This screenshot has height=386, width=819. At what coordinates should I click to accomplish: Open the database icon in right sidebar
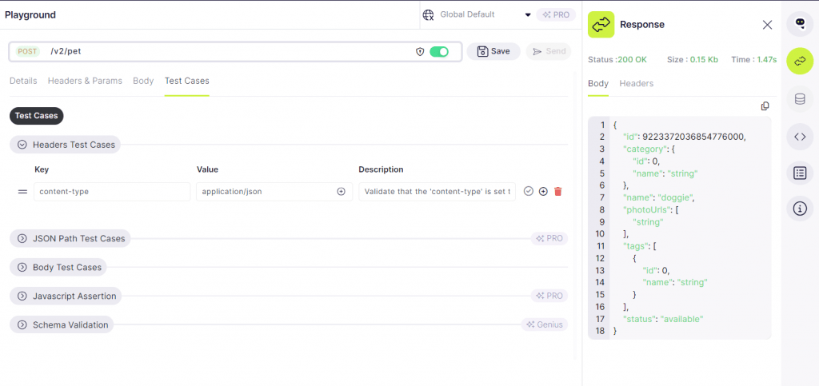(x=800, y=99)
